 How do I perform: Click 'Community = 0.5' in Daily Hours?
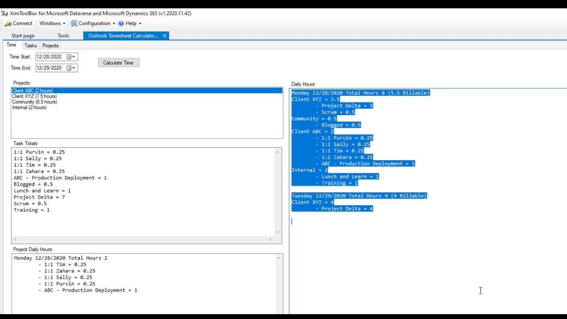tap(314, 119)
